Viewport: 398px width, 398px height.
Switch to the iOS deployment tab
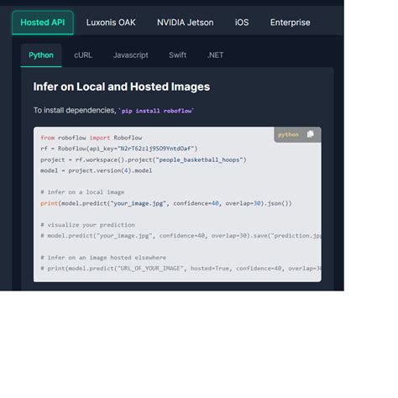(242, 23)
